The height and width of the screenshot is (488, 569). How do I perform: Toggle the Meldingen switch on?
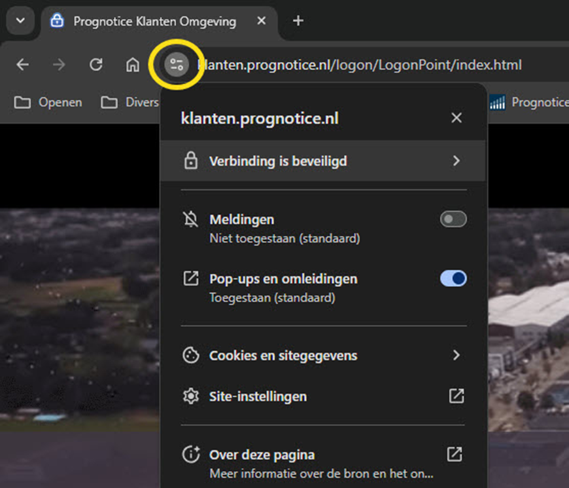click(x=453, y=219)
